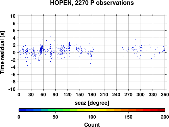
Task: Click the dense data cluster near 125 degrees
Action: [70, 45]
